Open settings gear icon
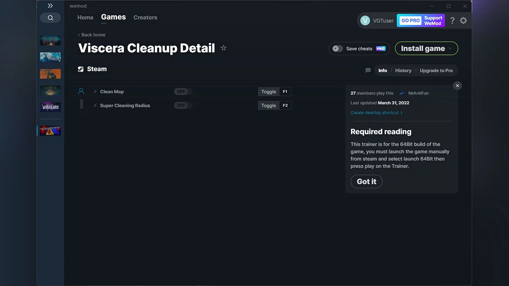509x286 pixels. click(x=463, y=20)
